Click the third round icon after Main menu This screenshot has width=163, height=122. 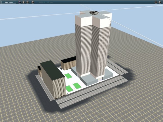pos(27,2)
